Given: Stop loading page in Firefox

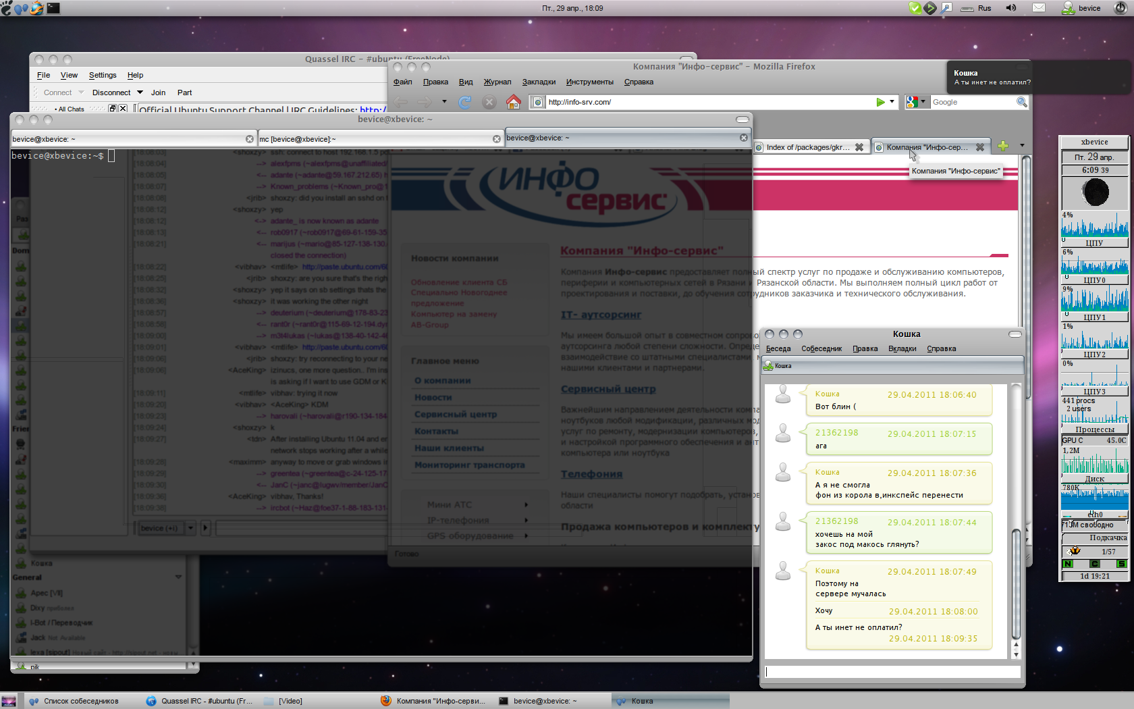Looking at the screenshot, I should (x=489, y=102).
